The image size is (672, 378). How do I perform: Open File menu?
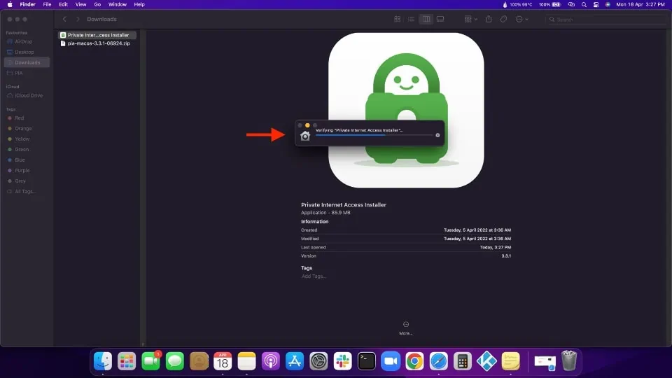click(47, 4)
